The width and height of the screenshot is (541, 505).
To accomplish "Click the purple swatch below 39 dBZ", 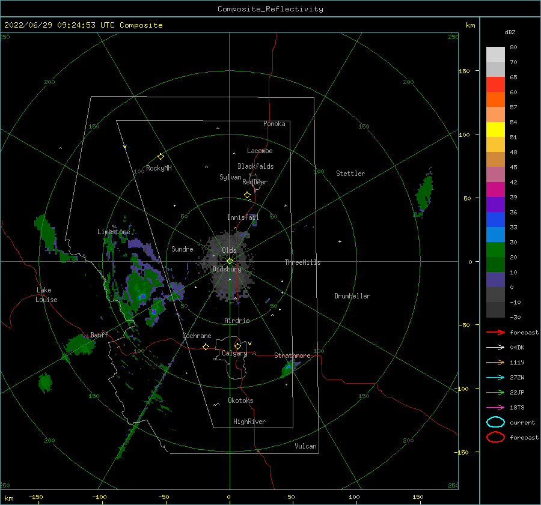I will [x=495, y=204].
